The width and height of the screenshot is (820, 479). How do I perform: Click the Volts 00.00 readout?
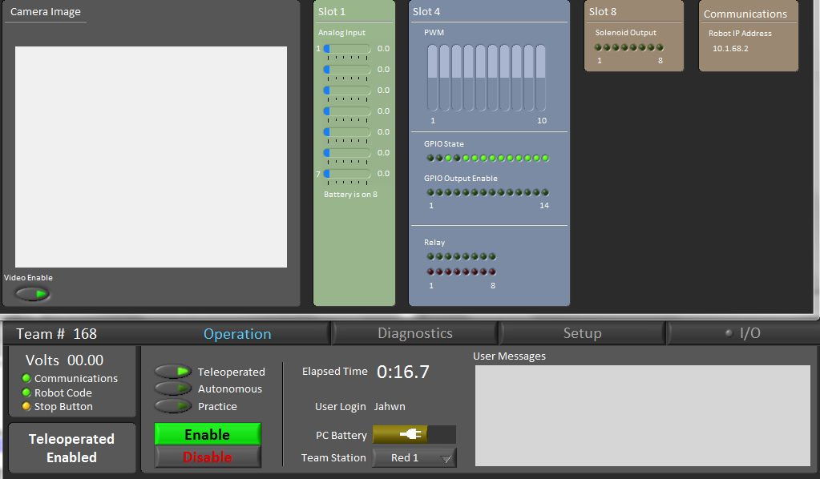[64, 360]
